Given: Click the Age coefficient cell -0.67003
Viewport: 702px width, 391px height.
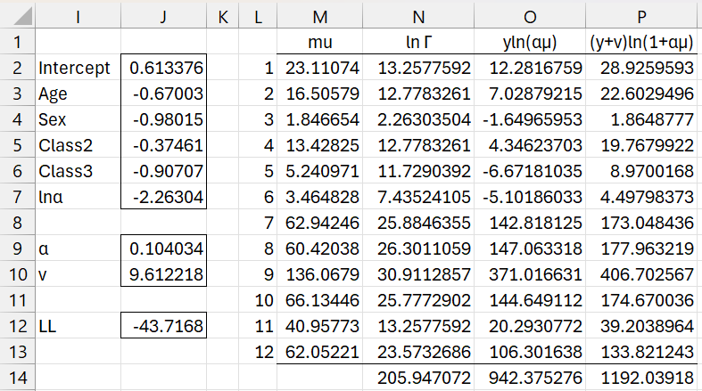Looking at the screenshot, I should click(165, 94).
